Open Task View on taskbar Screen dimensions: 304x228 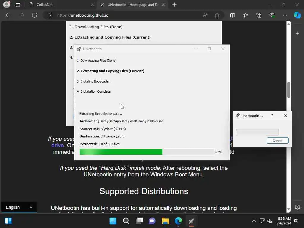[139, 221]
